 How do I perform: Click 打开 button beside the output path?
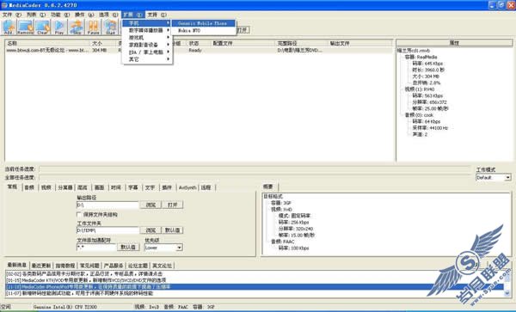173,205
